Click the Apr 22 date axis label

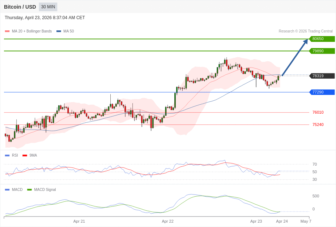[167, 221]
